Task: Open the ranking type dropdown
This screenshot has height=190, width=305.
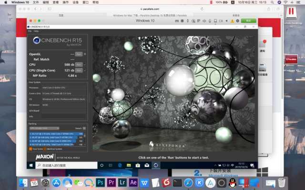Action: [44, 128]
